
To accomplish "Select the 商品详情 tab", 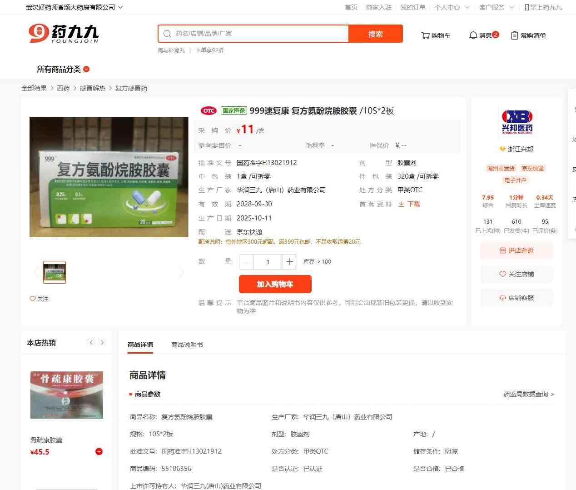I will coord(140,345).
